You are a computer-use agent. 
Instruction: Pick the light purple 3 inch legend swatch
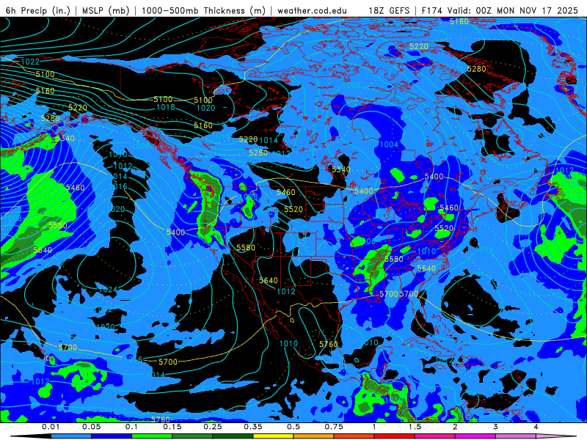click(x=516, y=436)
